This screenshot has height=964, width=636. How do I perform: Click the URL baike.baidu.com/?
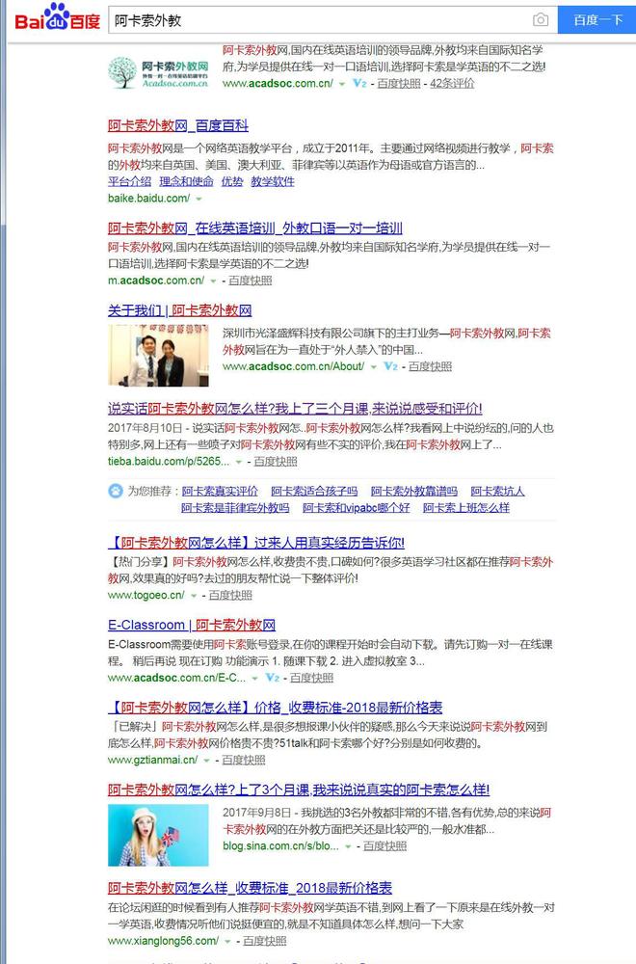tap(148, 198)
